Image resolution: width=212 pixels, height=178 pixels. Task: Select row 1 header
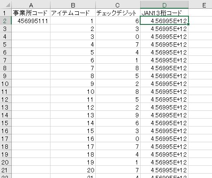point(6,13)
